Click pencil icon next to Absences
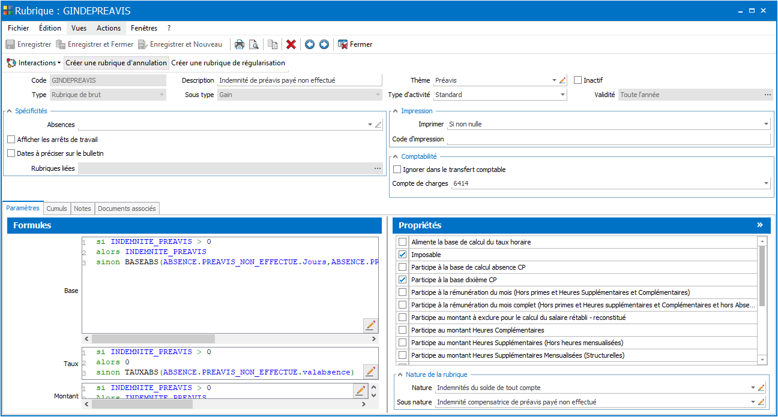The height and width of the screenshot is (417, 778). (x=378, y=125)
